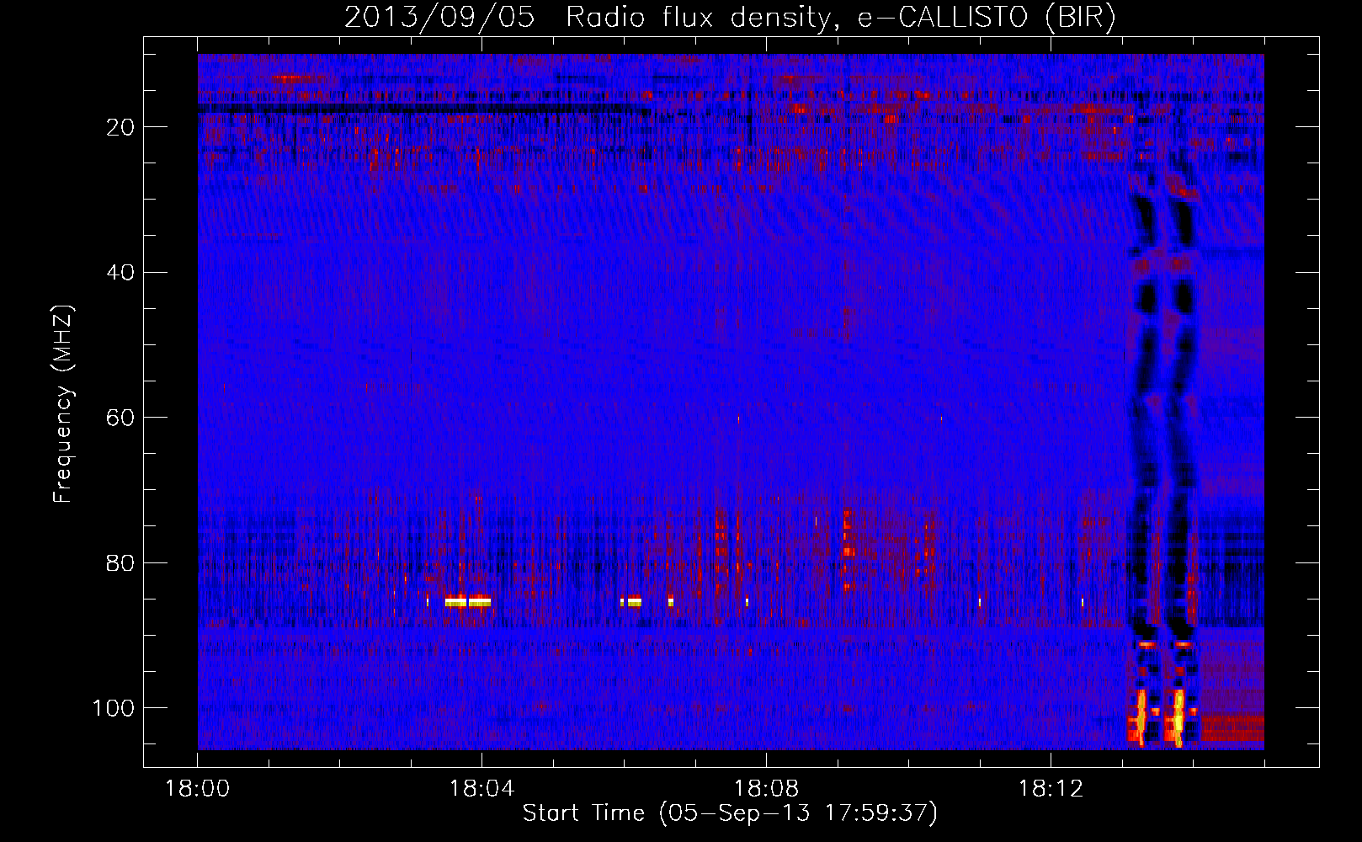Click the 100 frequency tick label
This screenshot has height=842, width=1362.
pyautogui.click(x=114, y=708)
